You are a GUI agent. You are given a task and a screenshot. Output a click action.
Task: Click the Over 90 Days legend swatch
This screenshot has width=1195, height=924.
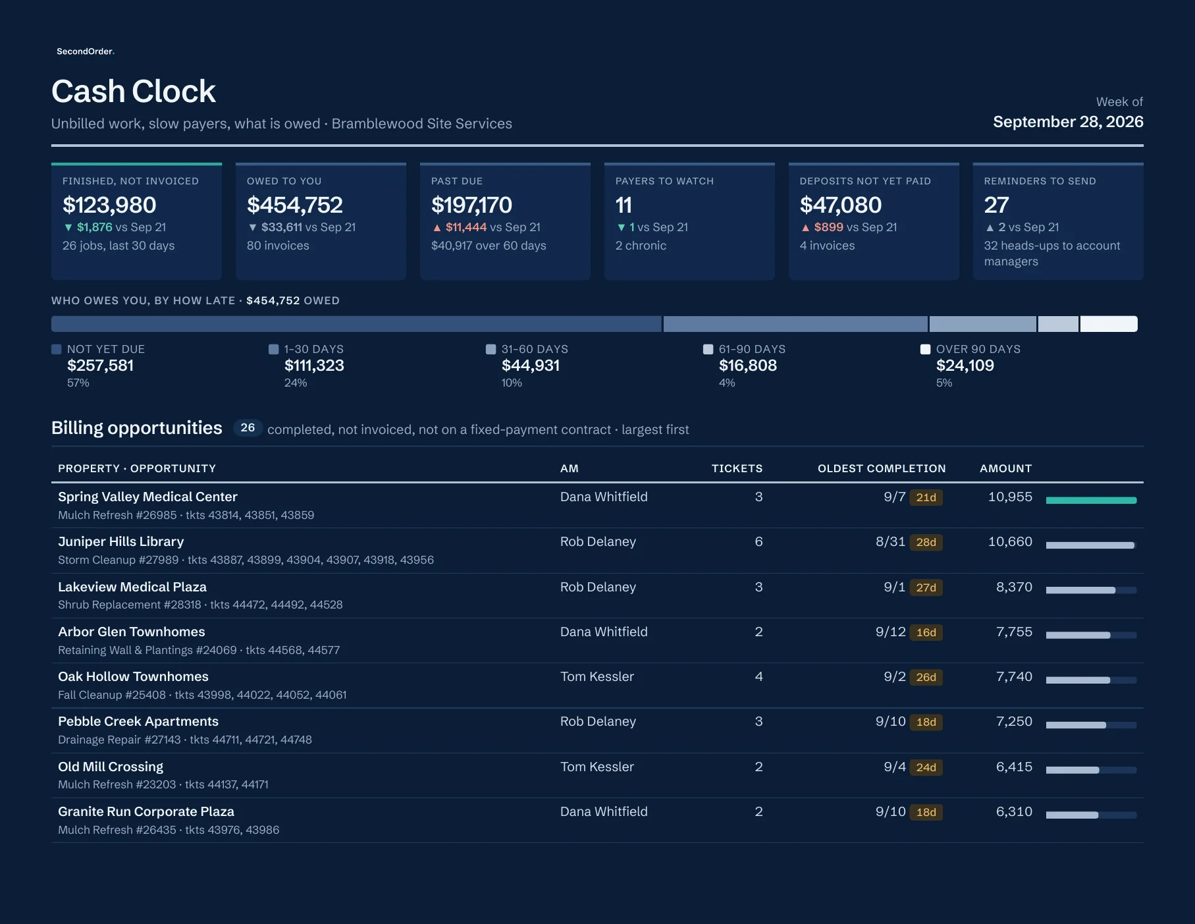(x=926, y=349)
